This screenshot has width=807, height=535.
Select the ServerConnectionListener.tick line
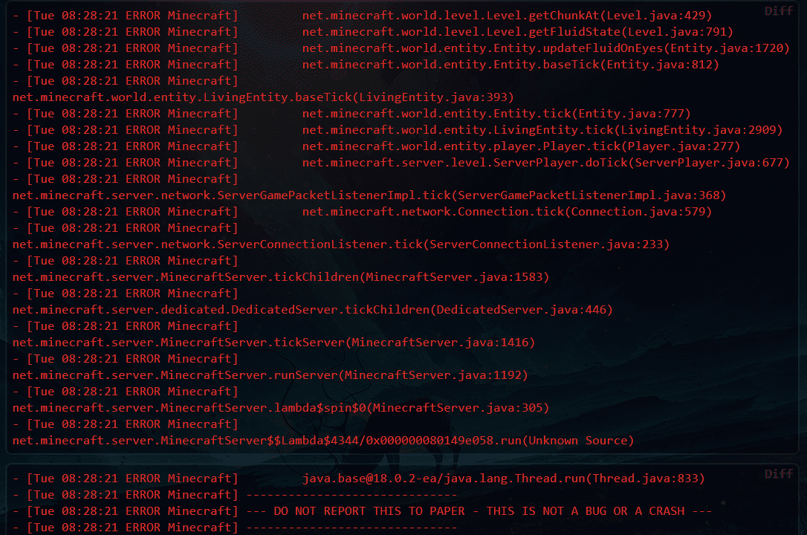click(x=341, y=244)
